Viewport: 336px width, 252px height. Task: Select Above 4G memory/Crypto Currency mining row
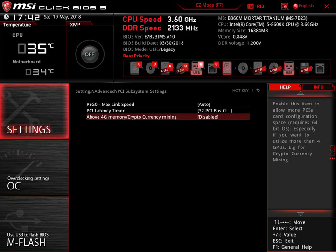coord(168,117)
